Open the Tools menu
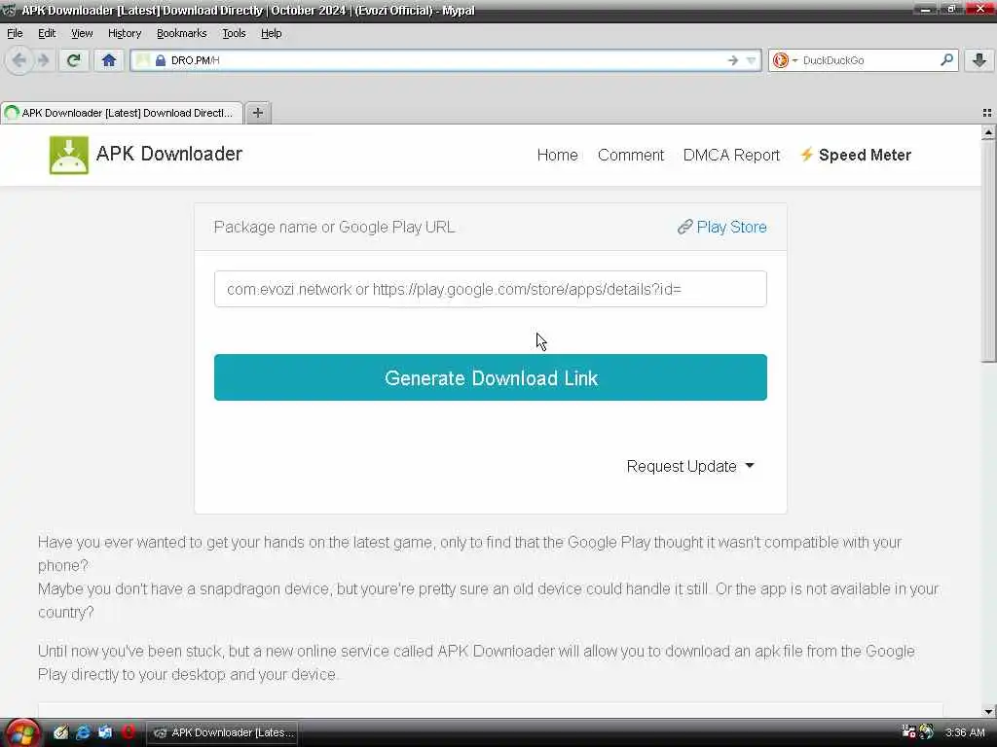 [234, 33]
